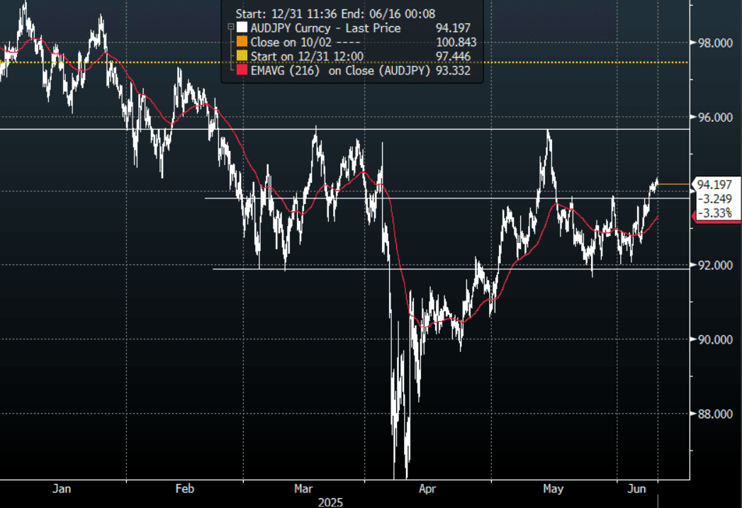Viewport: 742px width, 508px height.
Task: Click the 98.000 price axis label
Action: pyautogui.click(x=714, y=43)
